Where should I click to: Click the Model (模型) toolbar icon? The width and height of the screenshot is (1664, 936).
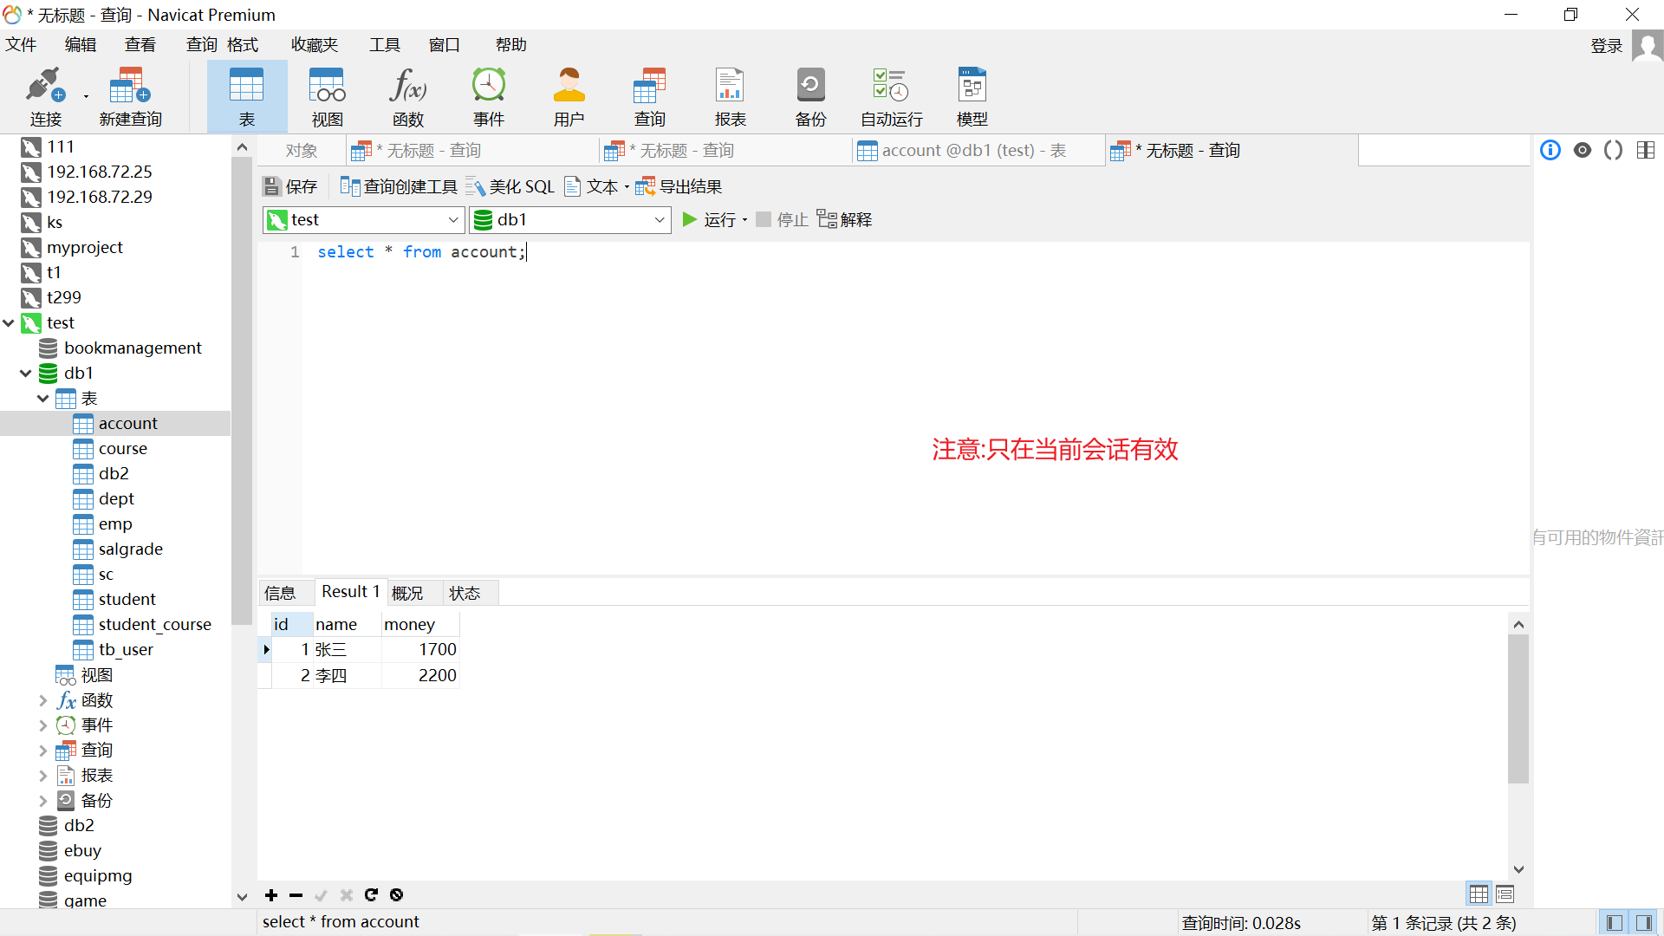point(972,96)
